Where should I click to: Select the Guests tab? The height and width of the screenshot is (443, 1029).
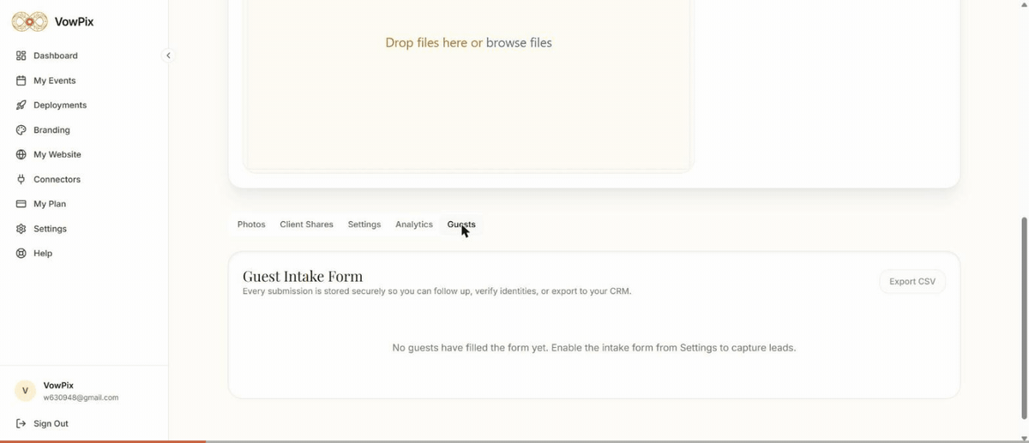pyautogui.click(x=461, y=224)
